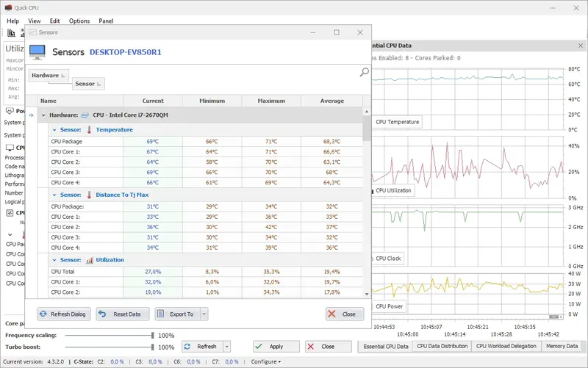The width and height of the screenshot is (588, 368).
Task: Click the red X icon on Sensors Close button
Action: 332,314
